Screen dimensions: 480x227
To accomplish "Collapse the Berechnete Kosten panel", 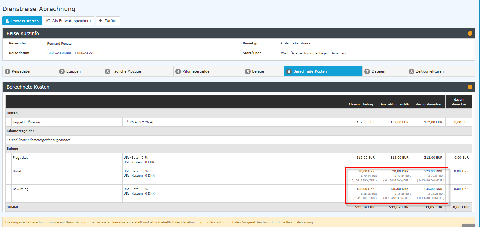I will [470, 87].
